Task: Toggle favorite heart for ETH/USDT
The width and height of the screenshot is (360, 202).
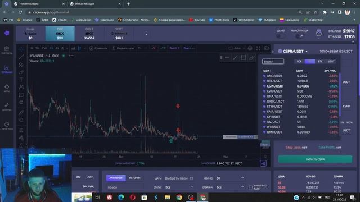Action: (x=264, y=107)
